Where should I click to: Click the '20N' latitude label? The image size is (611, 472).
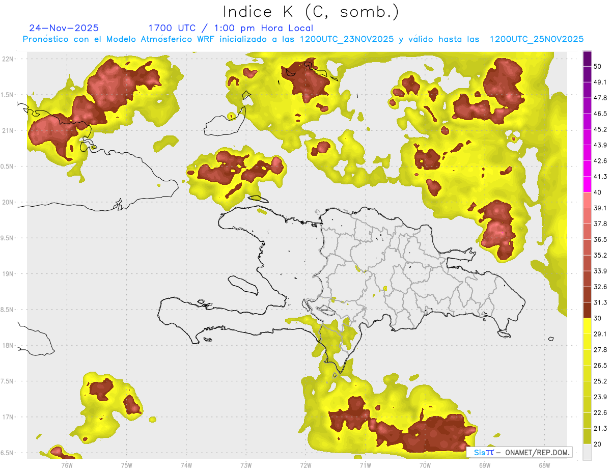tap(8, 202)
